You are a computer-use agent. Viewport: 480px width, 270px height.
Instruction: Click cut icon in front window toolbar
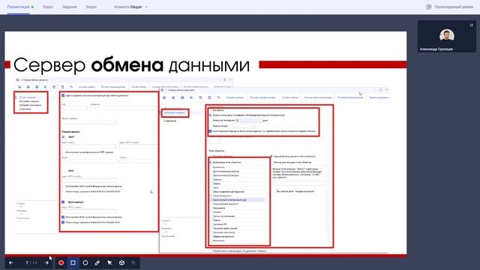[191, 97]
